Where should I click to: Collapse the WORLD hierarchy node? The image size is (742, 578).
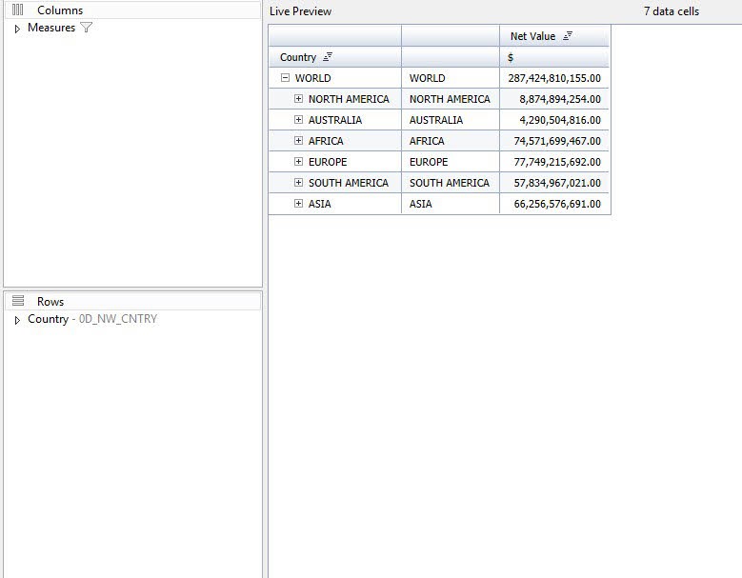pyautogui.click(x=285, y=78)
